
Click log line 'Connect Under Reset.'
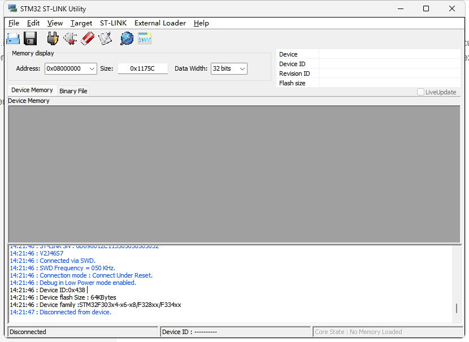click(x=81, y=275)
